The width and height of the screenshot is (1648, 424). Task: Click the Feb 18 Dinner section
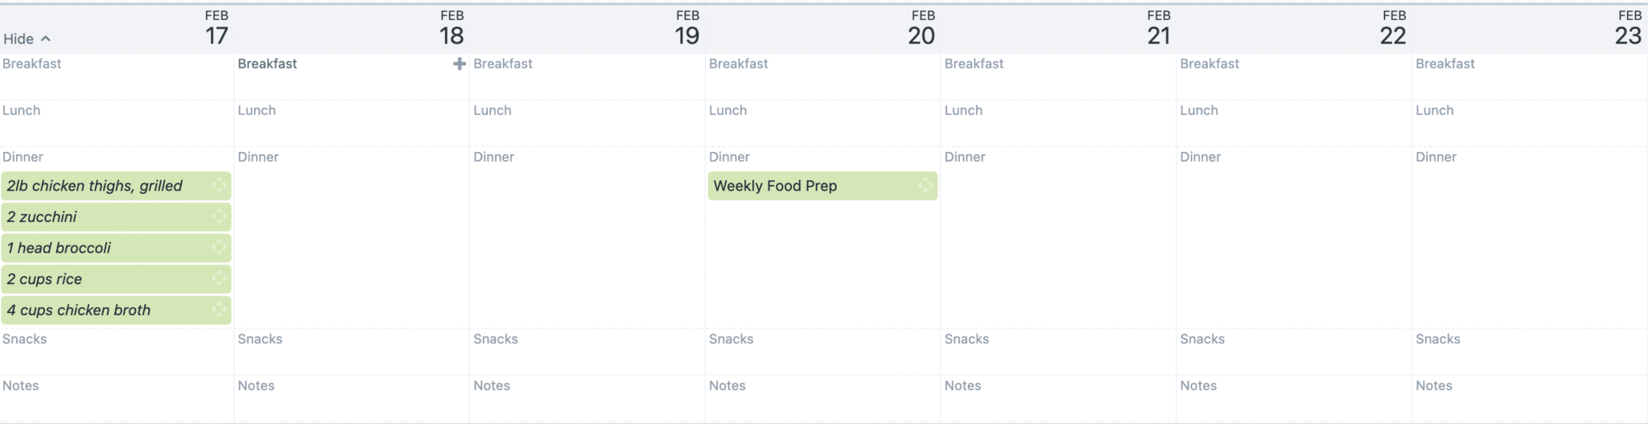click(x=352, y=237)
